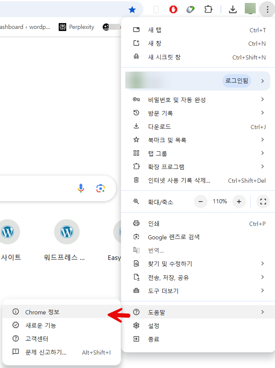Expand the 탭 그룹 submenu arrow
The height and width of the screenshot is (368, 275).
(262, 153)
